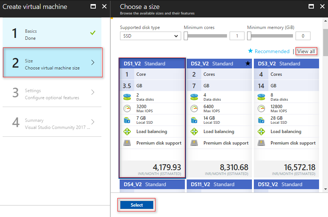Screen dimensions: 328x217
Task: Return to the completed Basics step
Action: point(53,35)
